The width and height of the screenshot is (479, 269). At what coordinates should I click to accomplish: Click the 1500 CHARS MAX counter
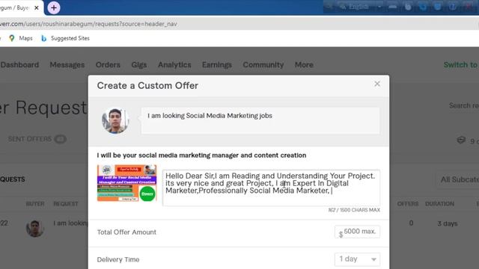pyautogui.click(x=354, y=210)
